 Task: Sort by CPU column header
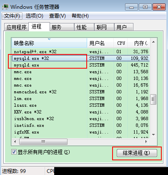coord(120,43)
